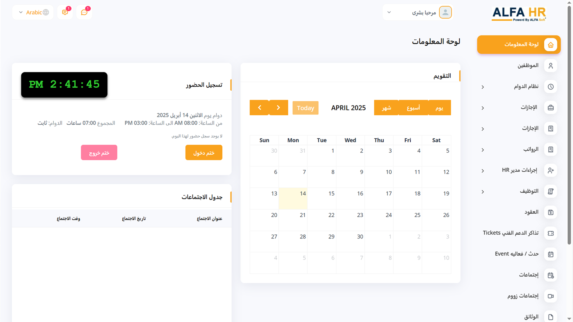Click the chat bubble notification icon
This screenshot has width=573, height=322.
pos(84,12)
